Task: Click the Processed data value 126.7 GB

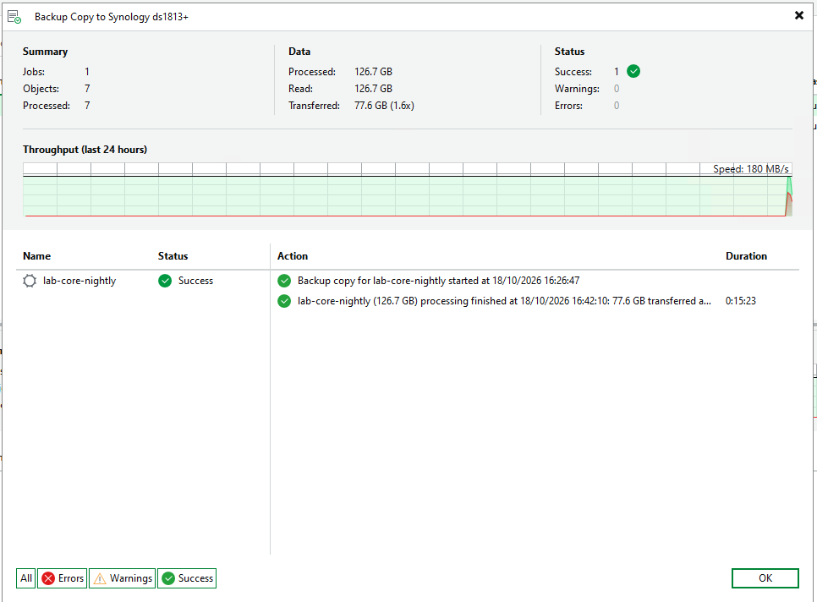Action: (373, 72)
